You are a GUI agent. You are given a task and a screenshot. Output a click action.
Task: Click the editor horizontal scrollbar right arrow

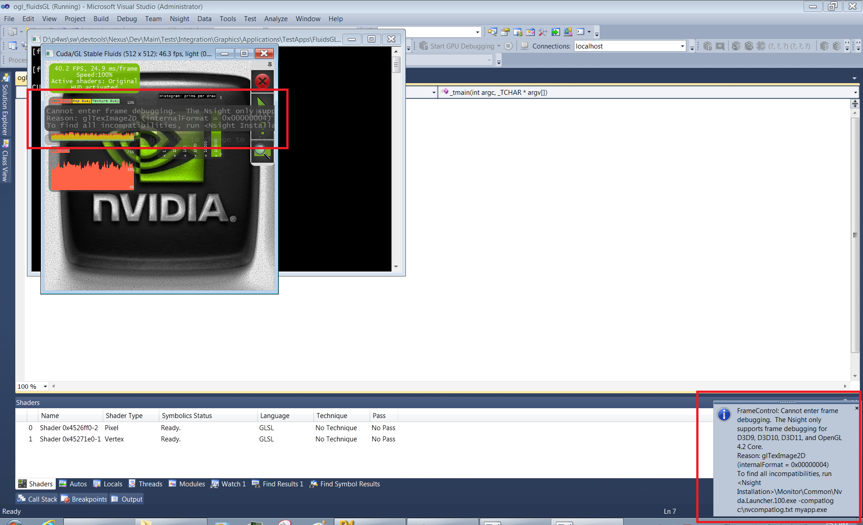845,386
